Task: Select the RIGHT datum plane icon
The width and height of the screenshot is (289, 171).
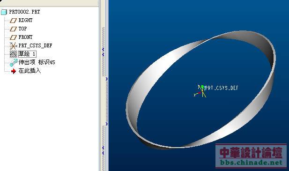Action: pos(13,21)
